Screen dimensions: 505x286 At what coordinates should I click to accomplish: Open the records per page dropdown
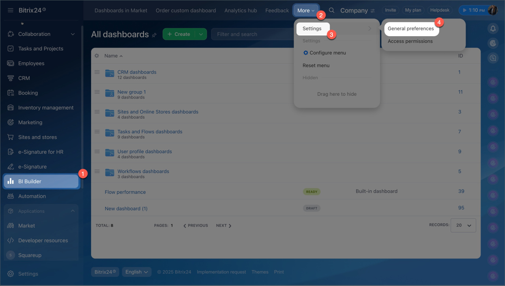click(x=463, y=225)
